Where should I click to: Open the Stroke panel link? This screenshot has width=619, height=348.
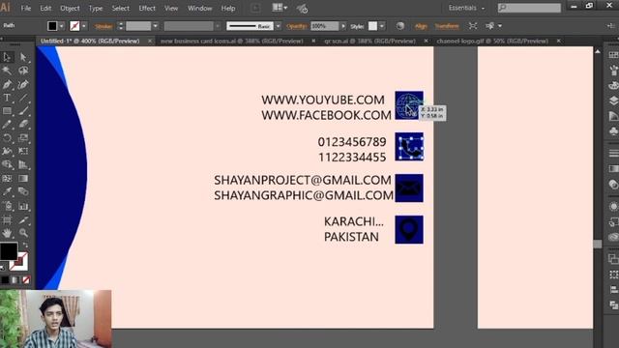point(103,26)
